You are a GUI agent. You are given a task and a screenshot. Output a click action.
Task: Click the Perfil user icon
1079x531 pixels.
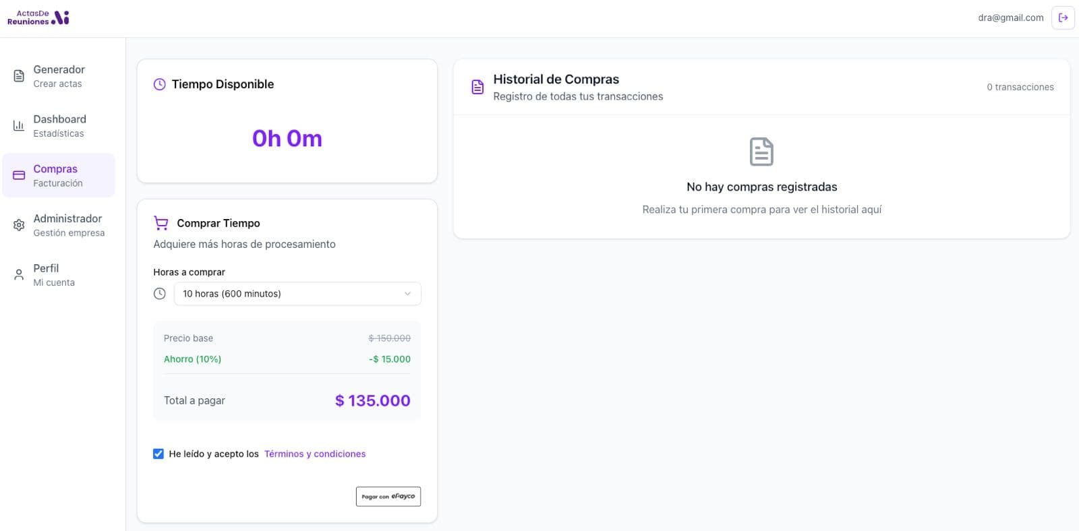pyautogui.click(x=19, y=275)
